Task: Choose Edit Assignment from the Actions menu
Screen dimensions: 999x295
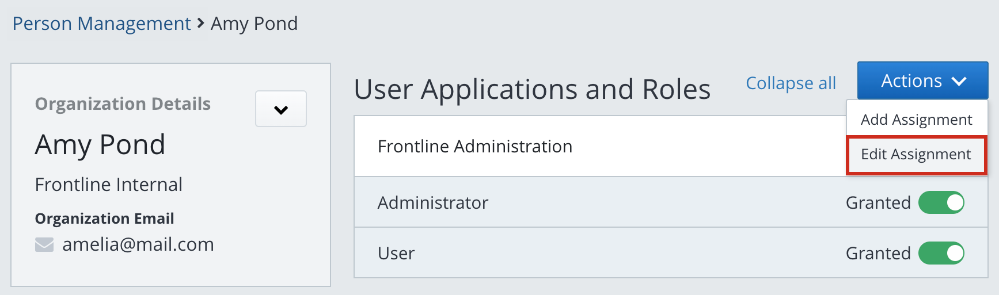Action: [x=916, y=154]
